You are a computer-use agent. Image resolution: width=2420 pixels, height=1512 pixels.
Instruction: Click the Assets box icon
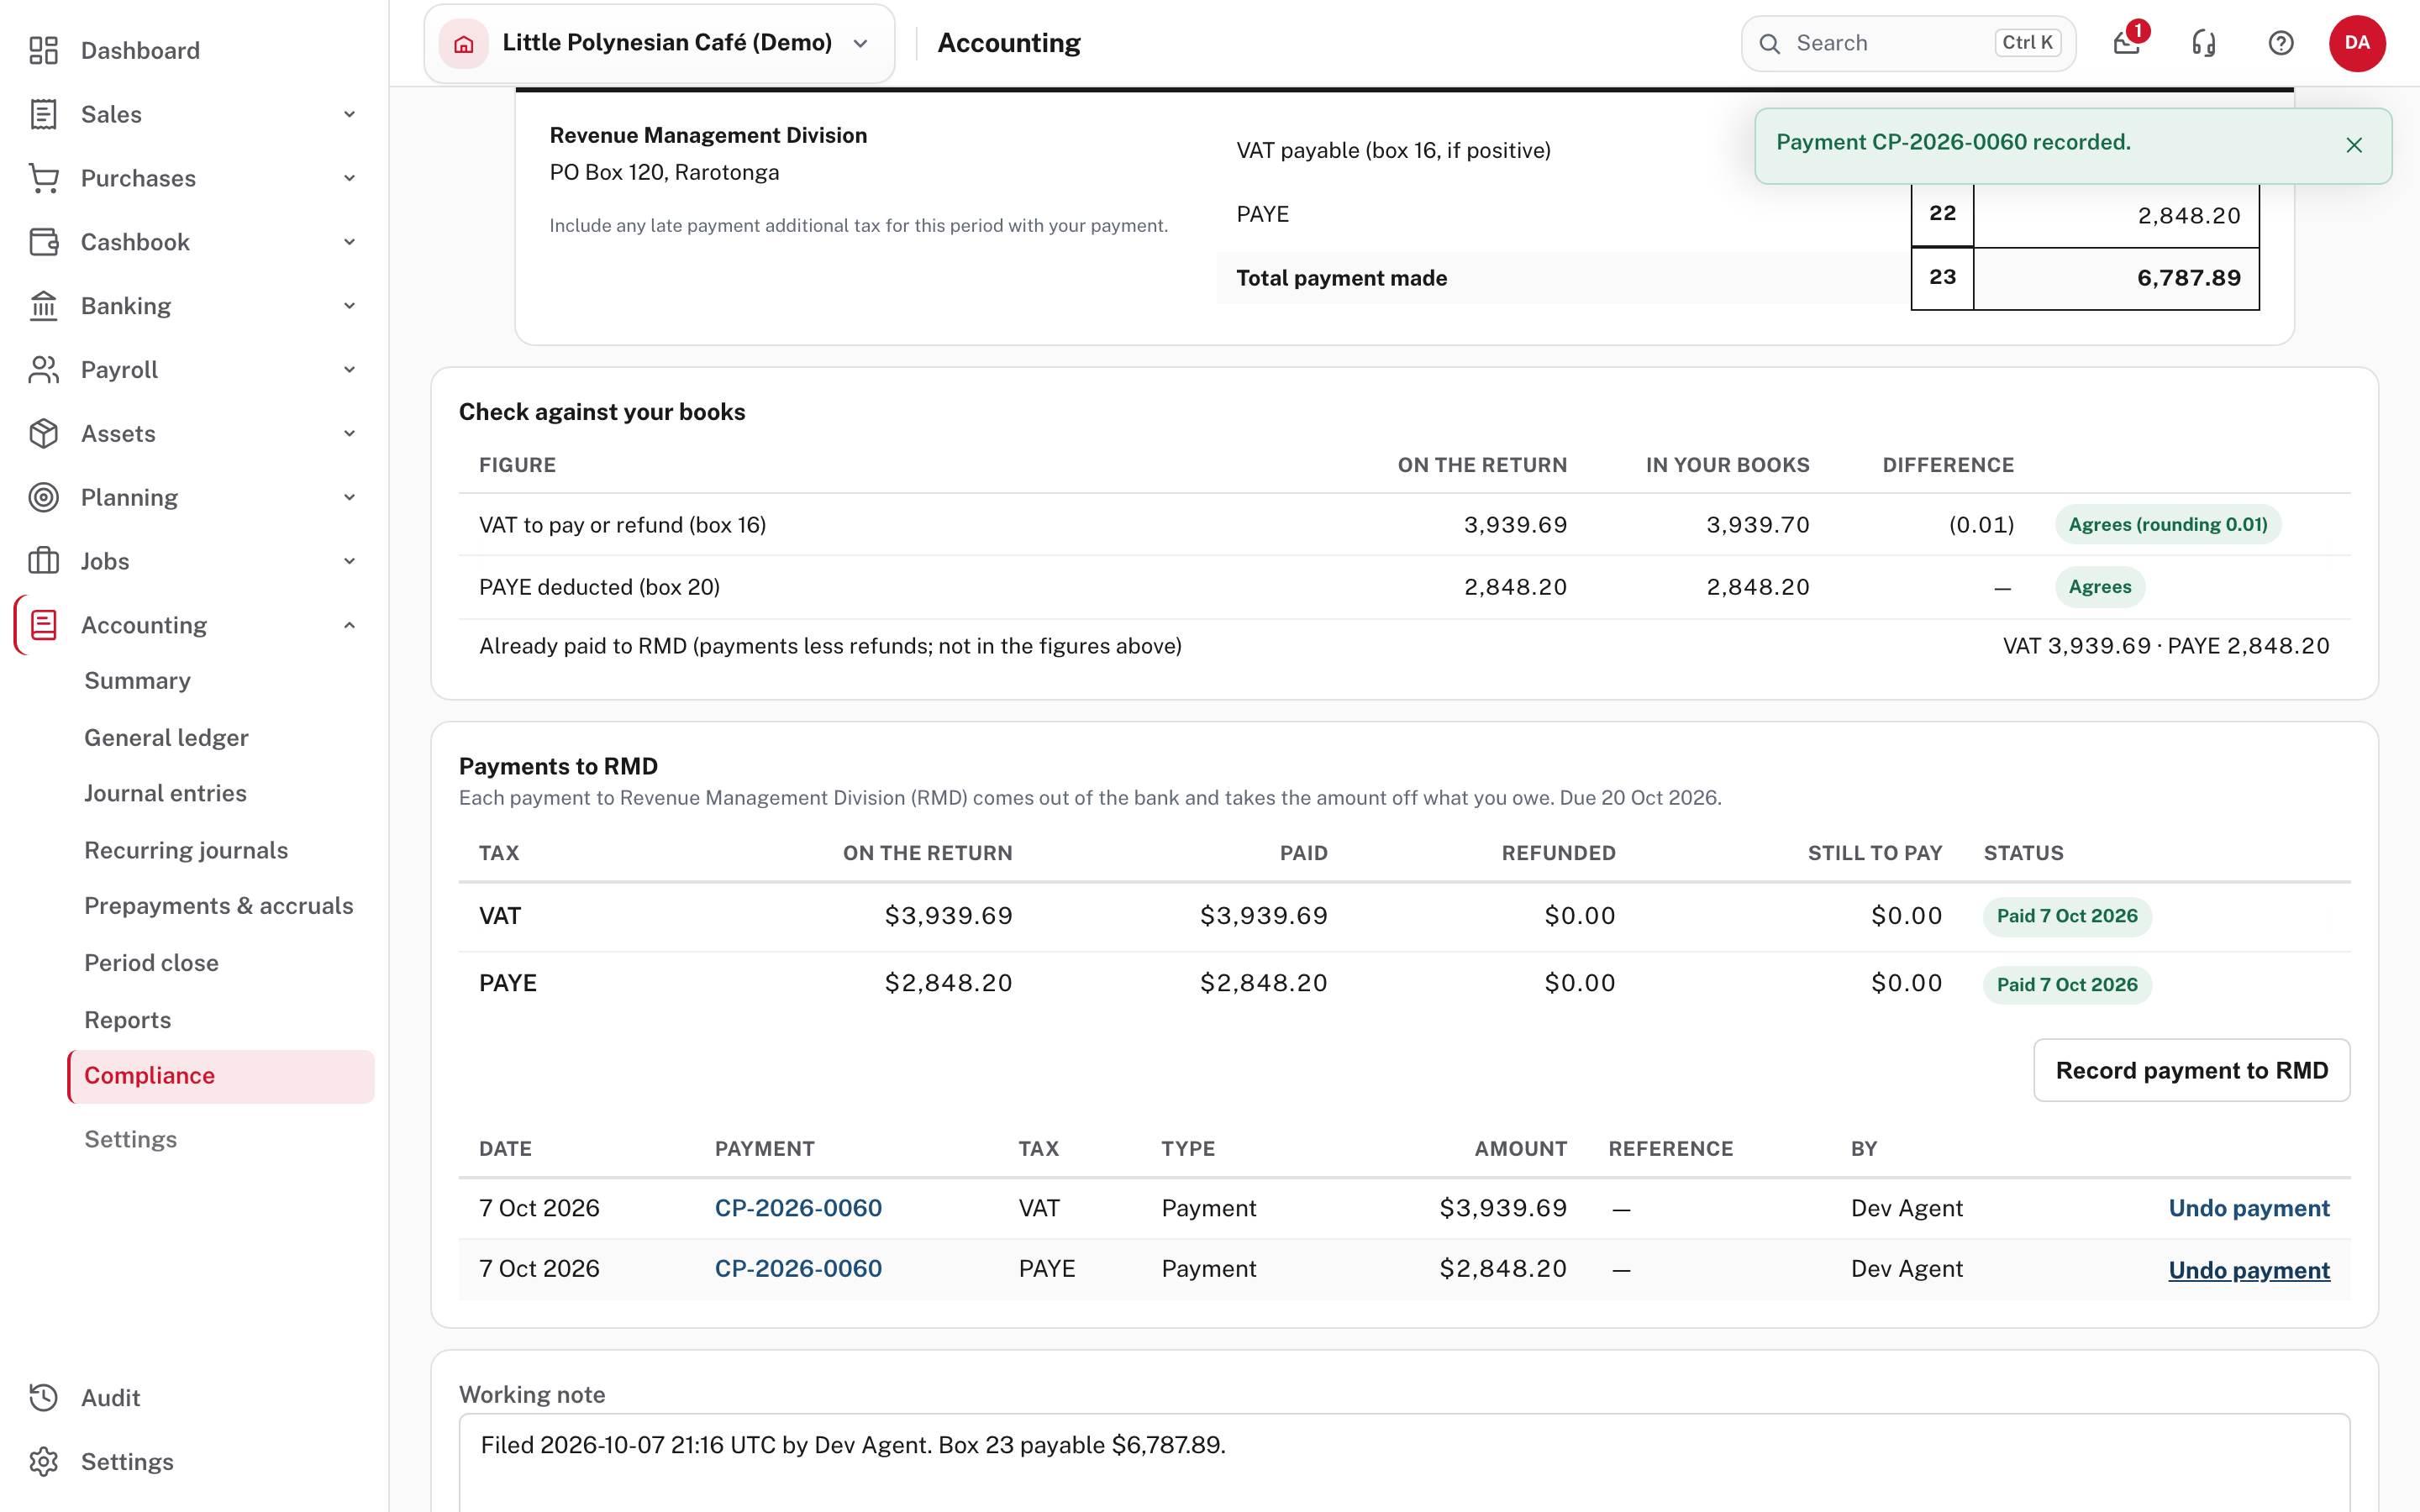[x=43, y=434]
